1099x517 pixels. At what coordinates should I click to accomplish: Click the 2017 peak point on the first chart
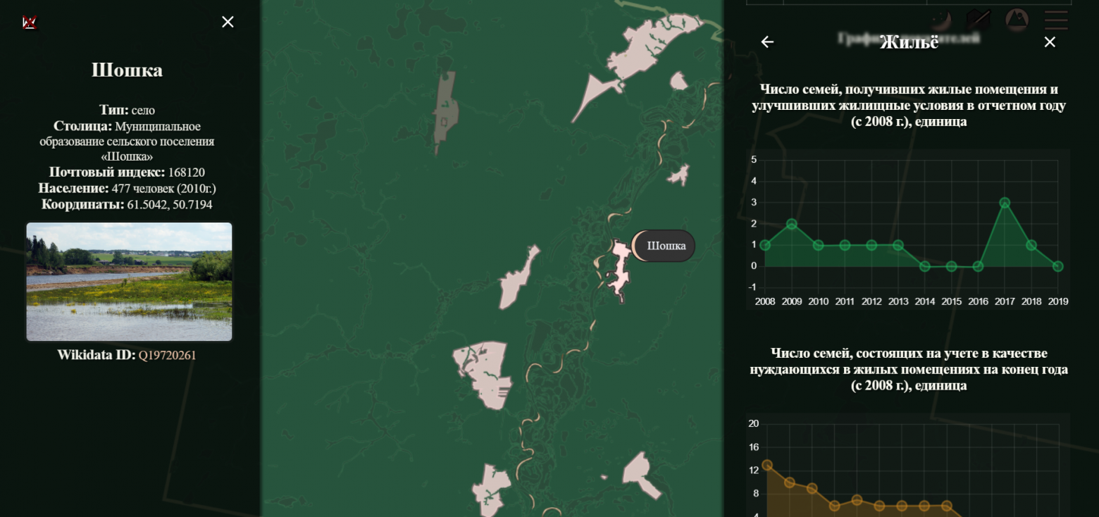pos(1005,203)
